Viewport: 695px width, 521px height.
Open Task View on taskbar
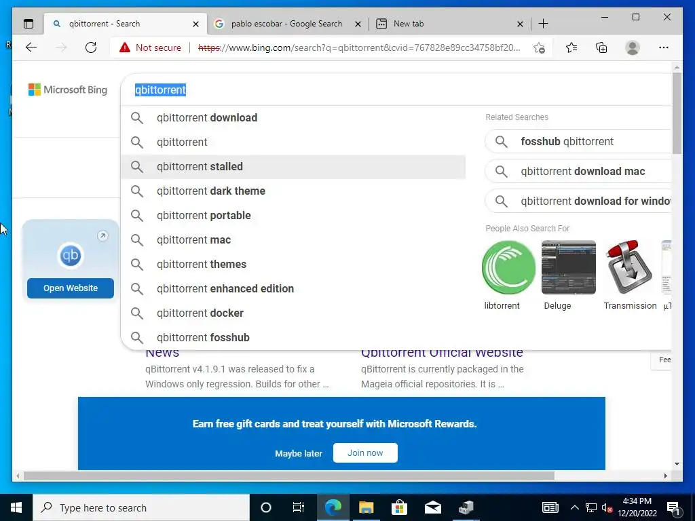coord(299,507)
